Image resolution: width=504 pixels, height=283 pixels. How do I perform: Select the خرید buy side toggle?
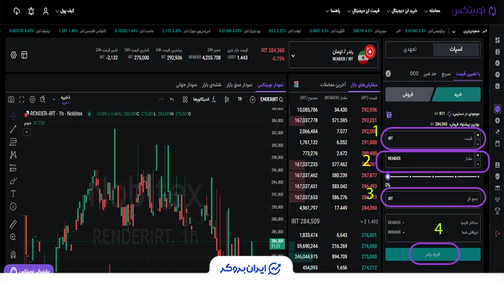pyautogui.click(x=457, y=94)
